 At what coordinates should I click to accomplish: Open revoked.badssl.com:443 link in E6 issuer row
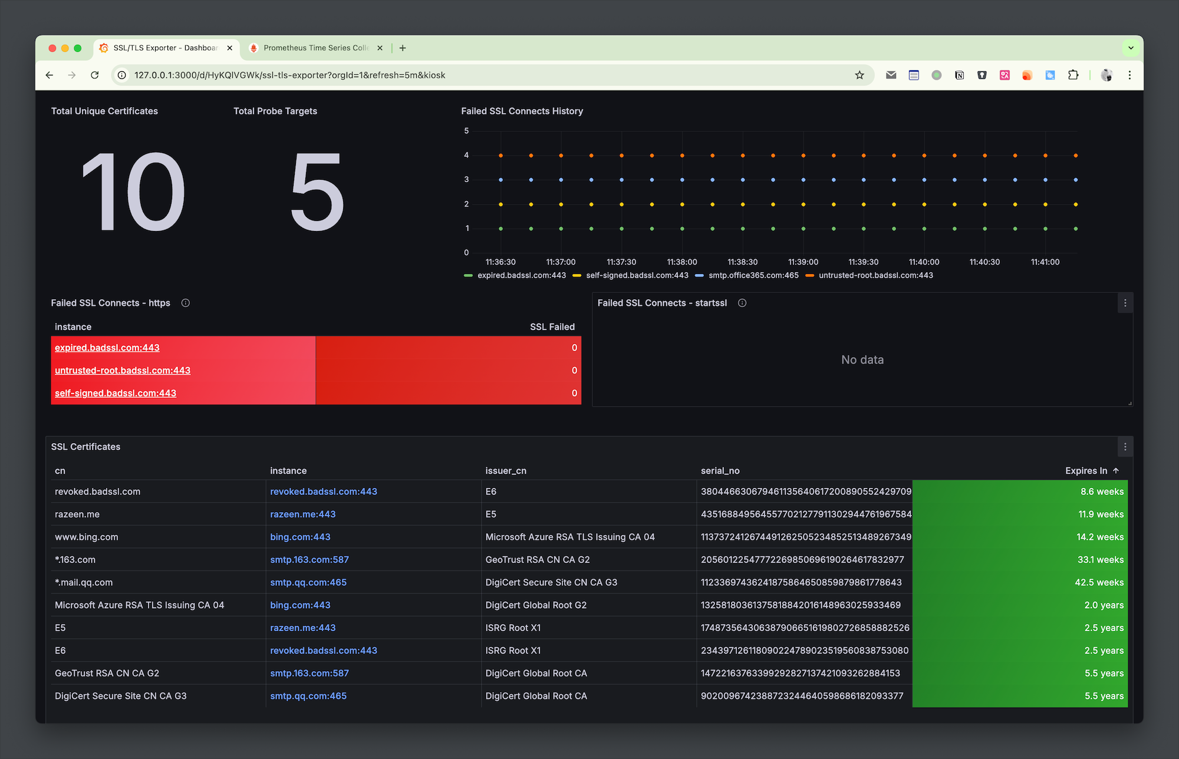[x=324, y=491]
